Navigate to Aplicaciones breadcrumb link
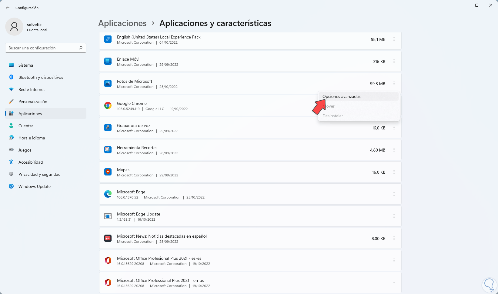This screenshot has width=498, height=294. (x=122, y=23)
